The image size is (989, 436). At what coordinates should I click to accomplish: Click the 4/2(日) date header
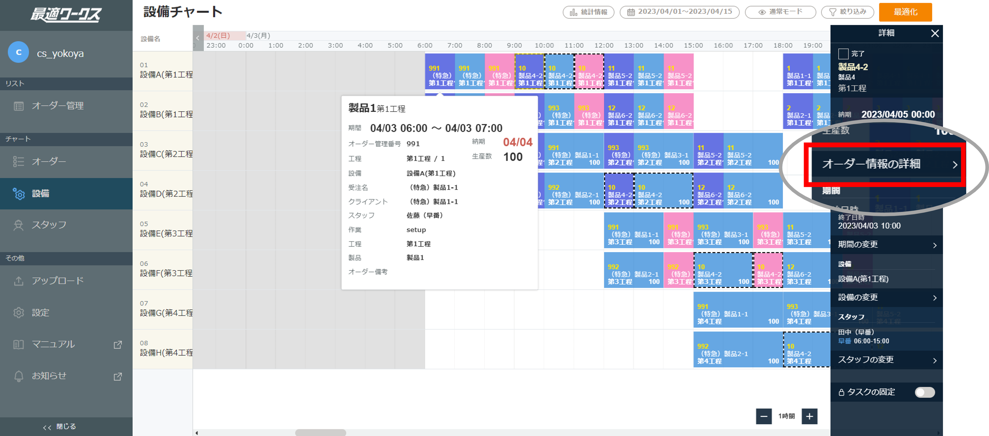click(x=218, y=36)
